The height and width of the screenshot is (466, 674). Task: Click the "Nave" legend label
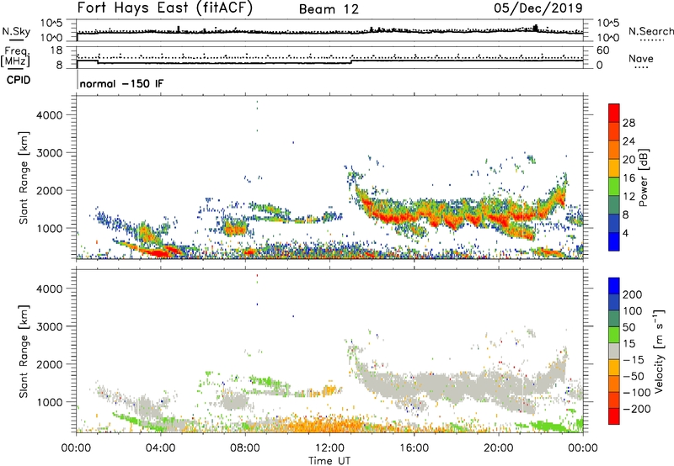(x=640, y=58)
